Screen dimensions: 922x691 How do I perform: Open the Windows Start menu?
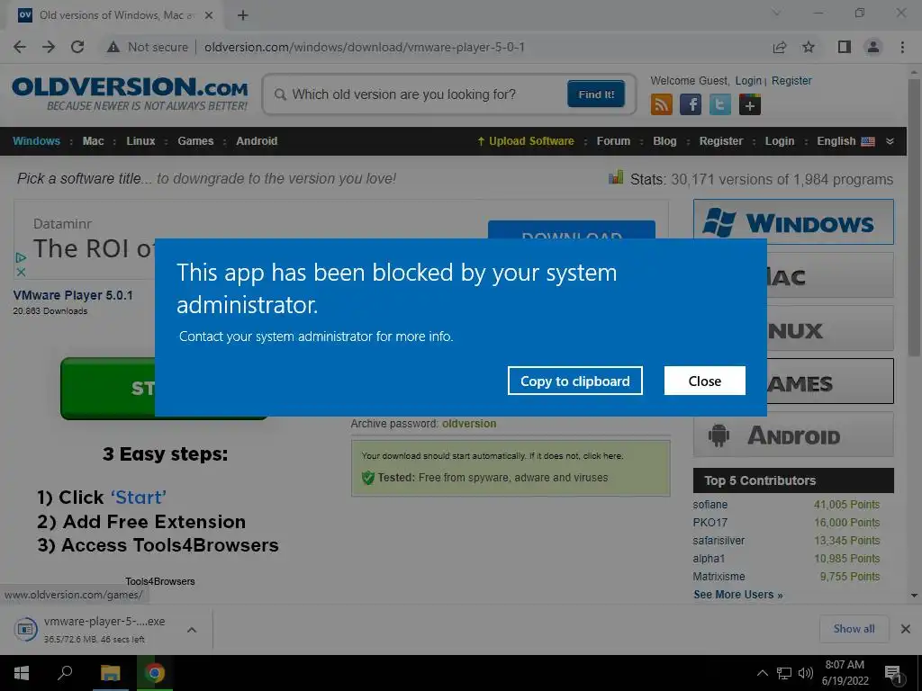[22, 673]
